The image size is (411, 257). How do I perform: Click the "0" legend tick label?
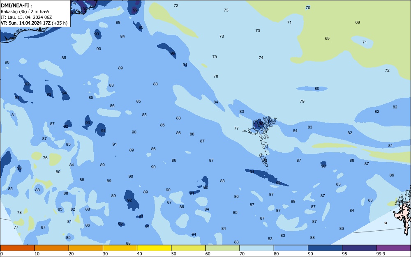pos(2,254)
